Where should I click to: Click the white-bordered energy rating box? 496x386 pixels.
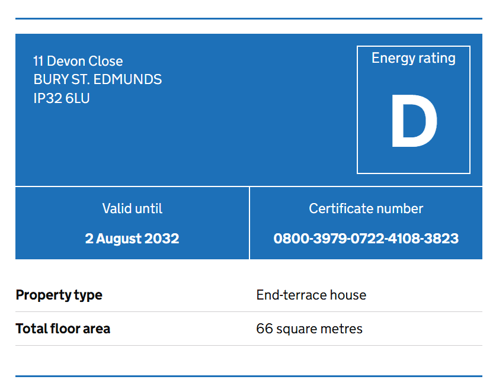click(414, 110)
